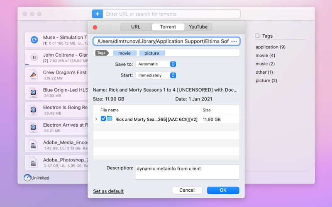Filter by application (9) tag

click(x=271, y=47)
